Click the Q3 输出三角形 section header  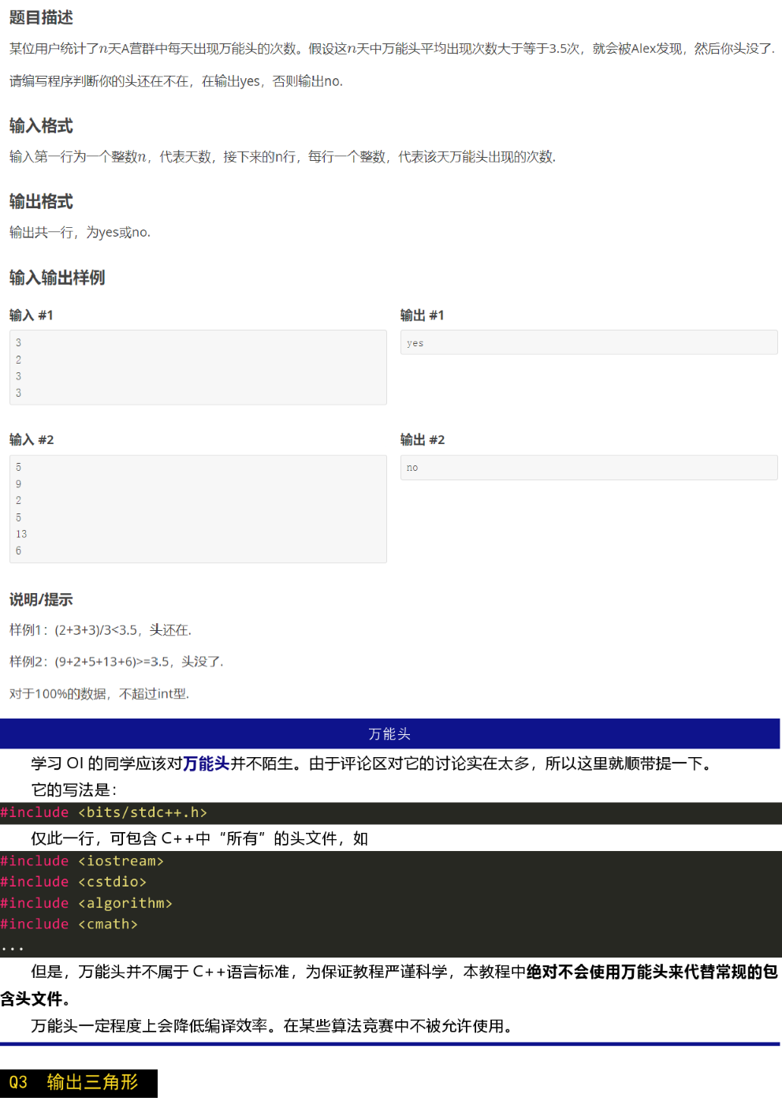click(79, 1083)
